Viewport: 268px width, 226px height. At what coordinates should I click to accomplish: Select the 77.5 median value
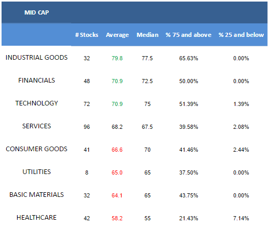click(x=148, y=58)
